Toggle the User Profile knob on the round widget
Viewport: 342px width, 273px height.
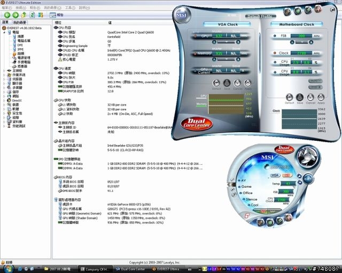click(267, 167)
